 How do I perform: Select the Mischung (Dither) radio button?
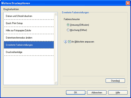pos(68,30)
